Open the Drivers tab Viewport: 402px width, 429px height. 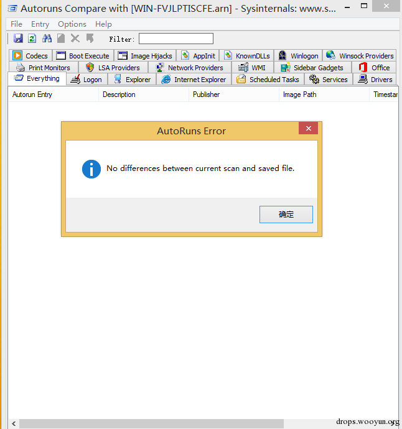point(375,80)
